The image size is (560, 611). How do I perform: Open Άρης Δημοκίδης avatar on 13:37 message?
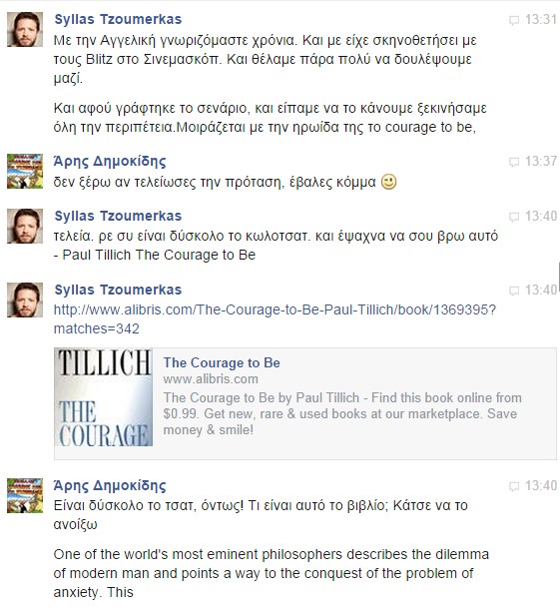[x=25, y=171]
